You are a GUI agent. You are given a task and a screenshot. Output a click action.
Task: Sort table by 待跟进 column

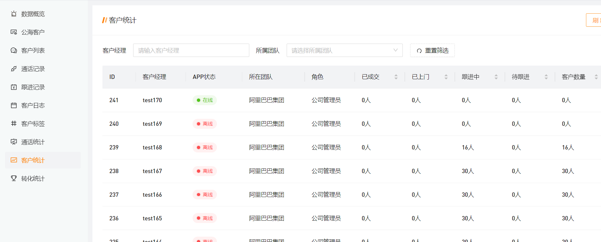[546, 77]
